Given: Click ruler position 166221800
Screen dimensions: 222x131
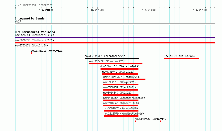Looking at the screenshot, I should tap(46, 10).
